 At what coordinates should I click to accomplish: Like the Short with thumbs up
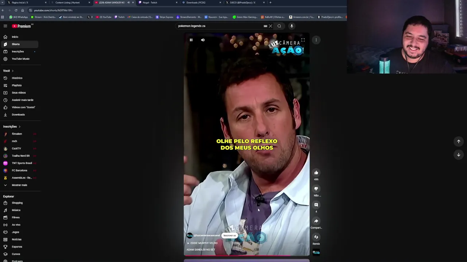click(x=316, y=172)
